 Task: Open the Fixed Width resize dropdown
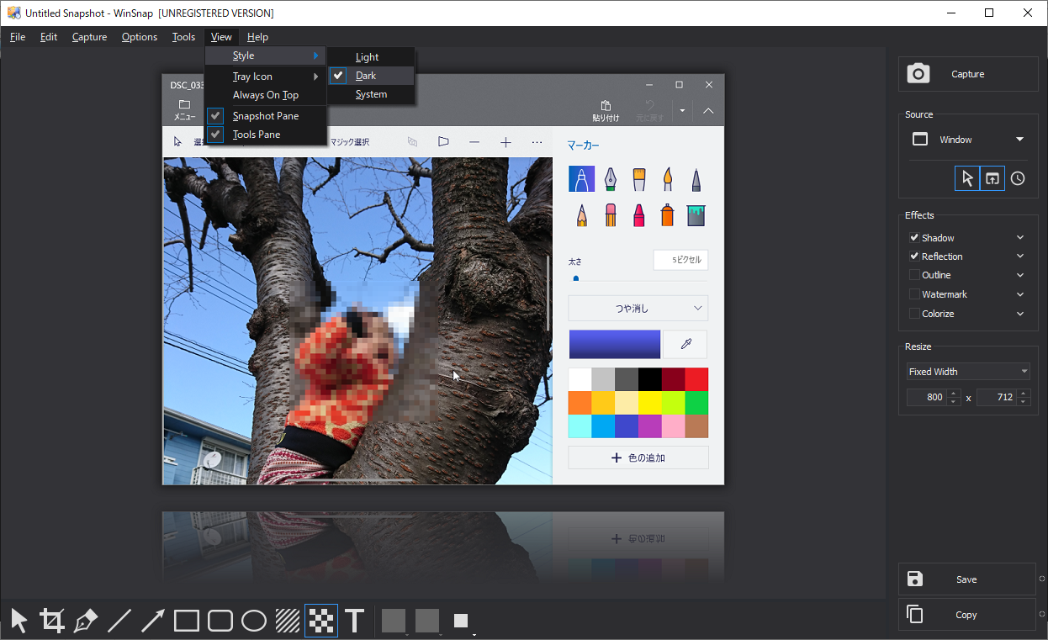[x=967, y=372]
